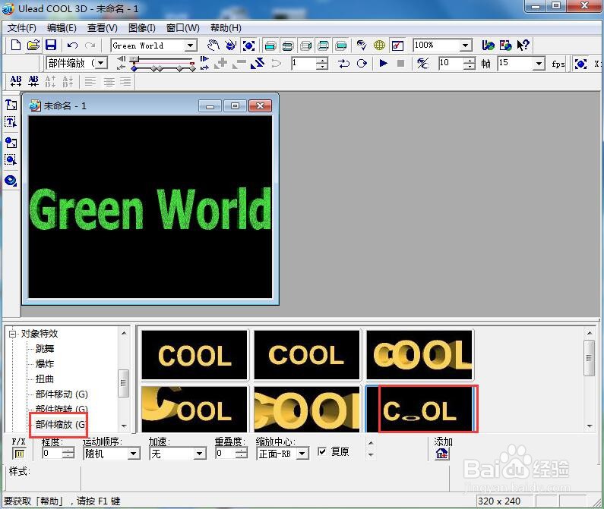This screenshot has height=509, width=604.
Task: Toggle the 复原 checkbox
Action: (322, 451)
